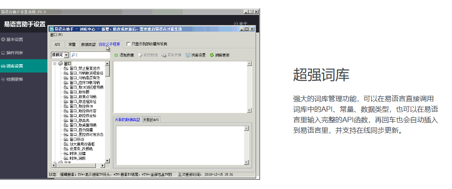Click status bar time 2018-12-15 15:01
The height and width of the screenshot is (189, 452).
point(219,174)
